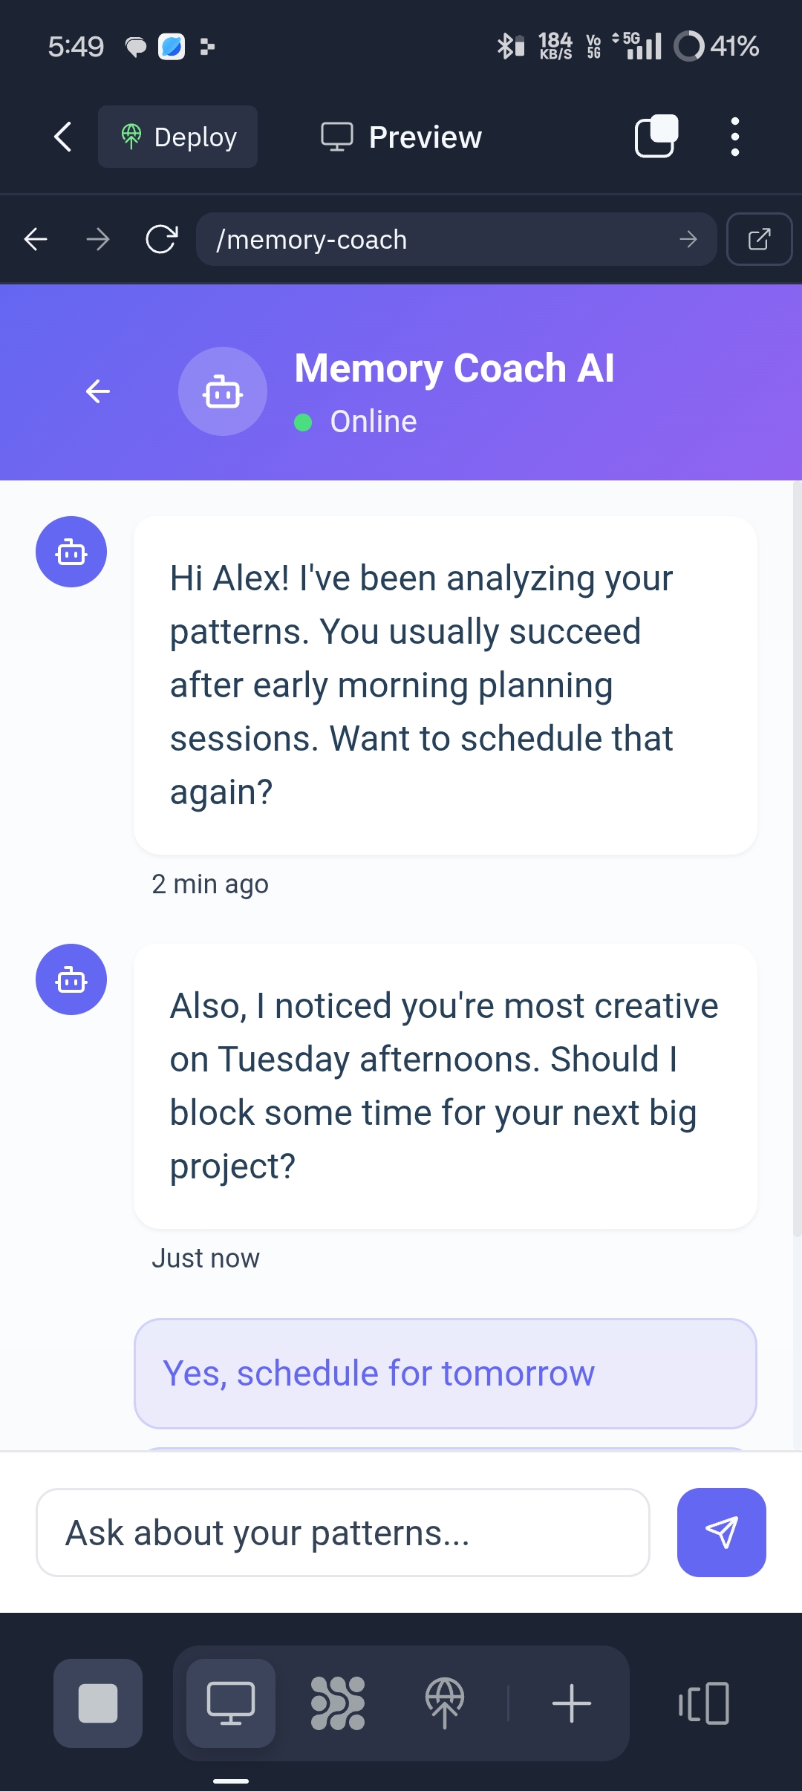Viewport: 802px width, 1791px height.
Task: Switch to the Preview tab
Action: click(x=402, y=137)
